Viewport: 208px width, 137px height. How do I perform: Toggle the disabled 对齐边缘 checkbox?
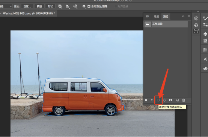(x=116, y=6)
